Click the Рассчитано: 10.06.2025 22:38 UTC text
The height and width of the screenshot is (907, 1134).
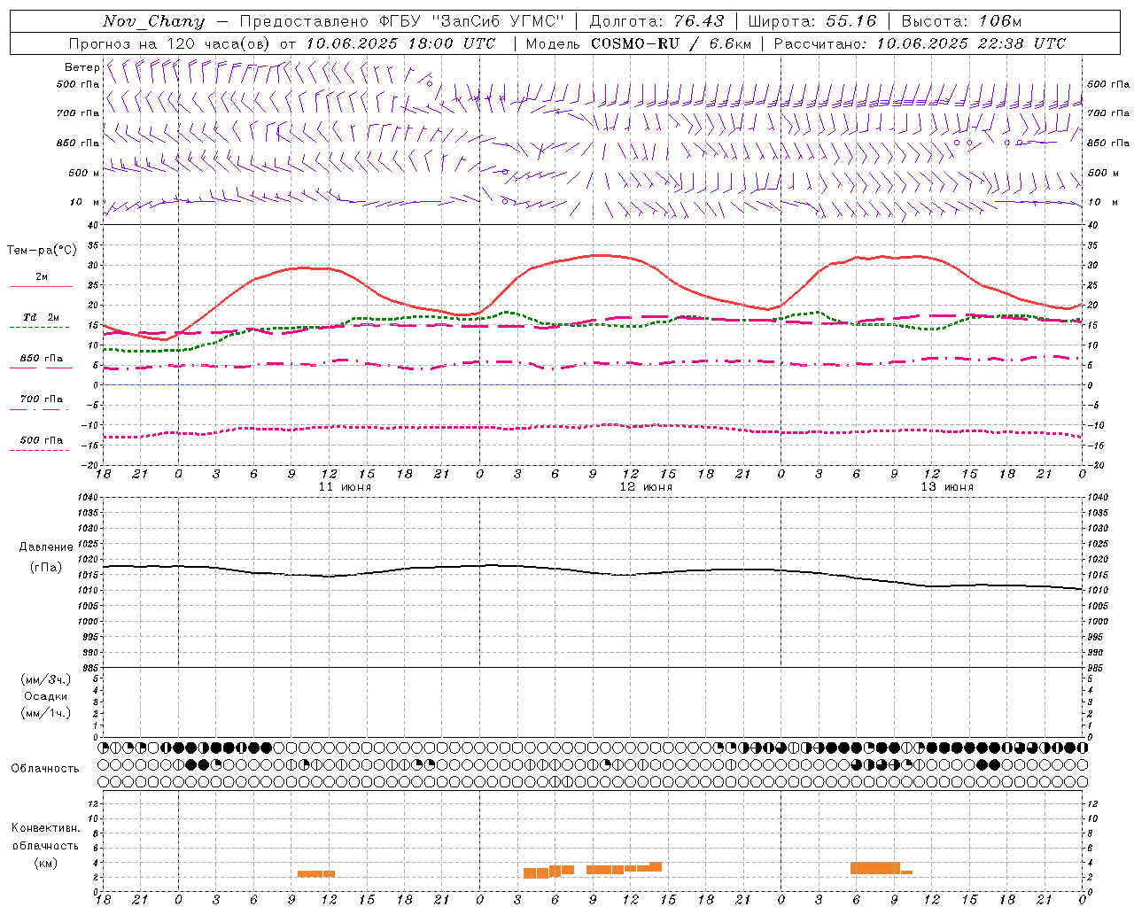click(x=920, y=43)
